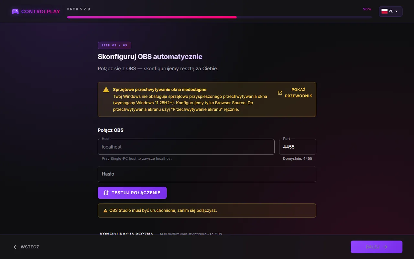
Task: Click the ControlPlay gamepad logo icon
Action: (x=15, y=11)
